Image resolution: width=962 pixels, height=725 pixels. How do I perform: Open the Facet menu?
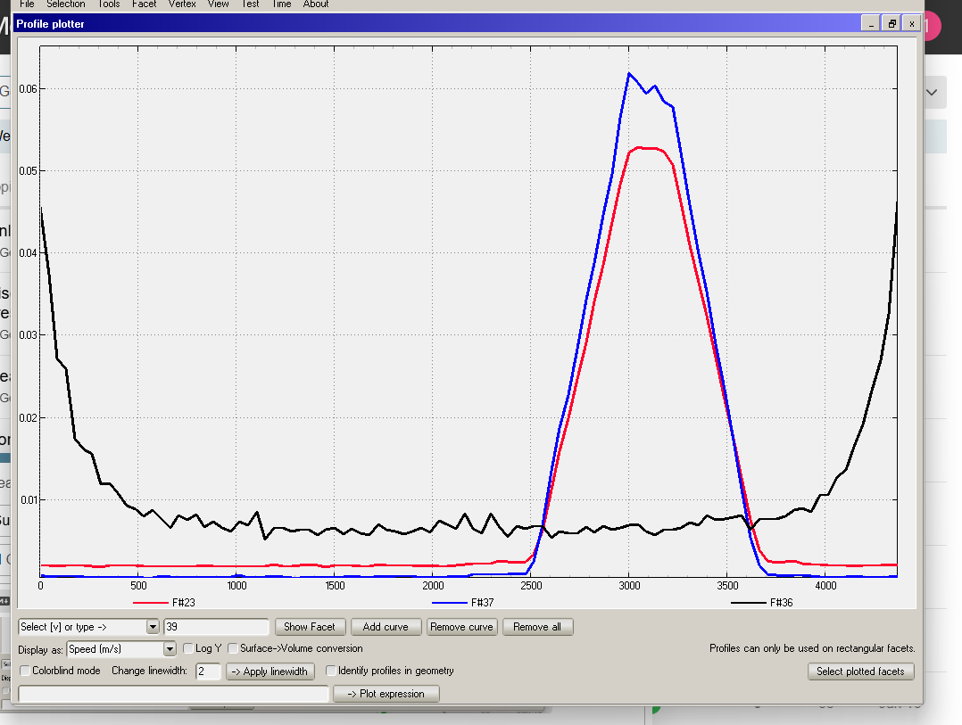point(144,4)
